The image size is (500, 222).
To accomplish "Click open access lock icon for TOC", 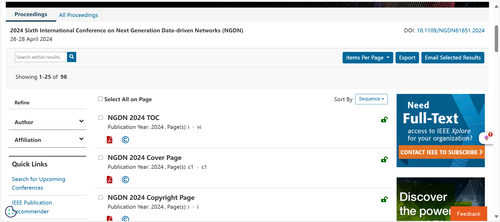I will 384,120.
